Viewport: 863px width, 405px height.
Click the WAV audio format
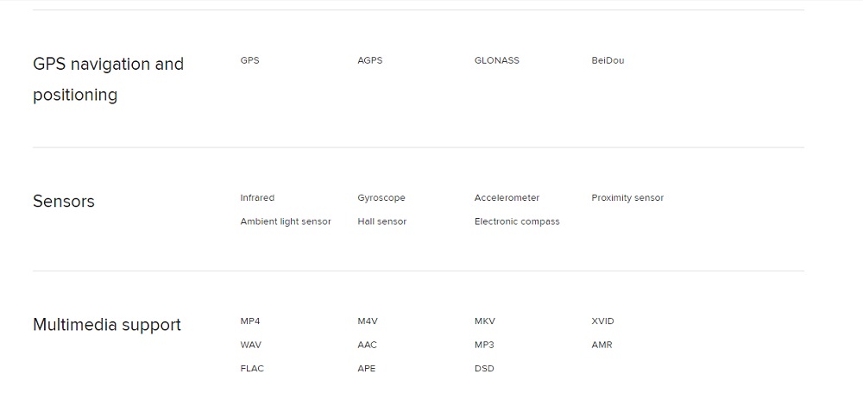coord(251,345)
